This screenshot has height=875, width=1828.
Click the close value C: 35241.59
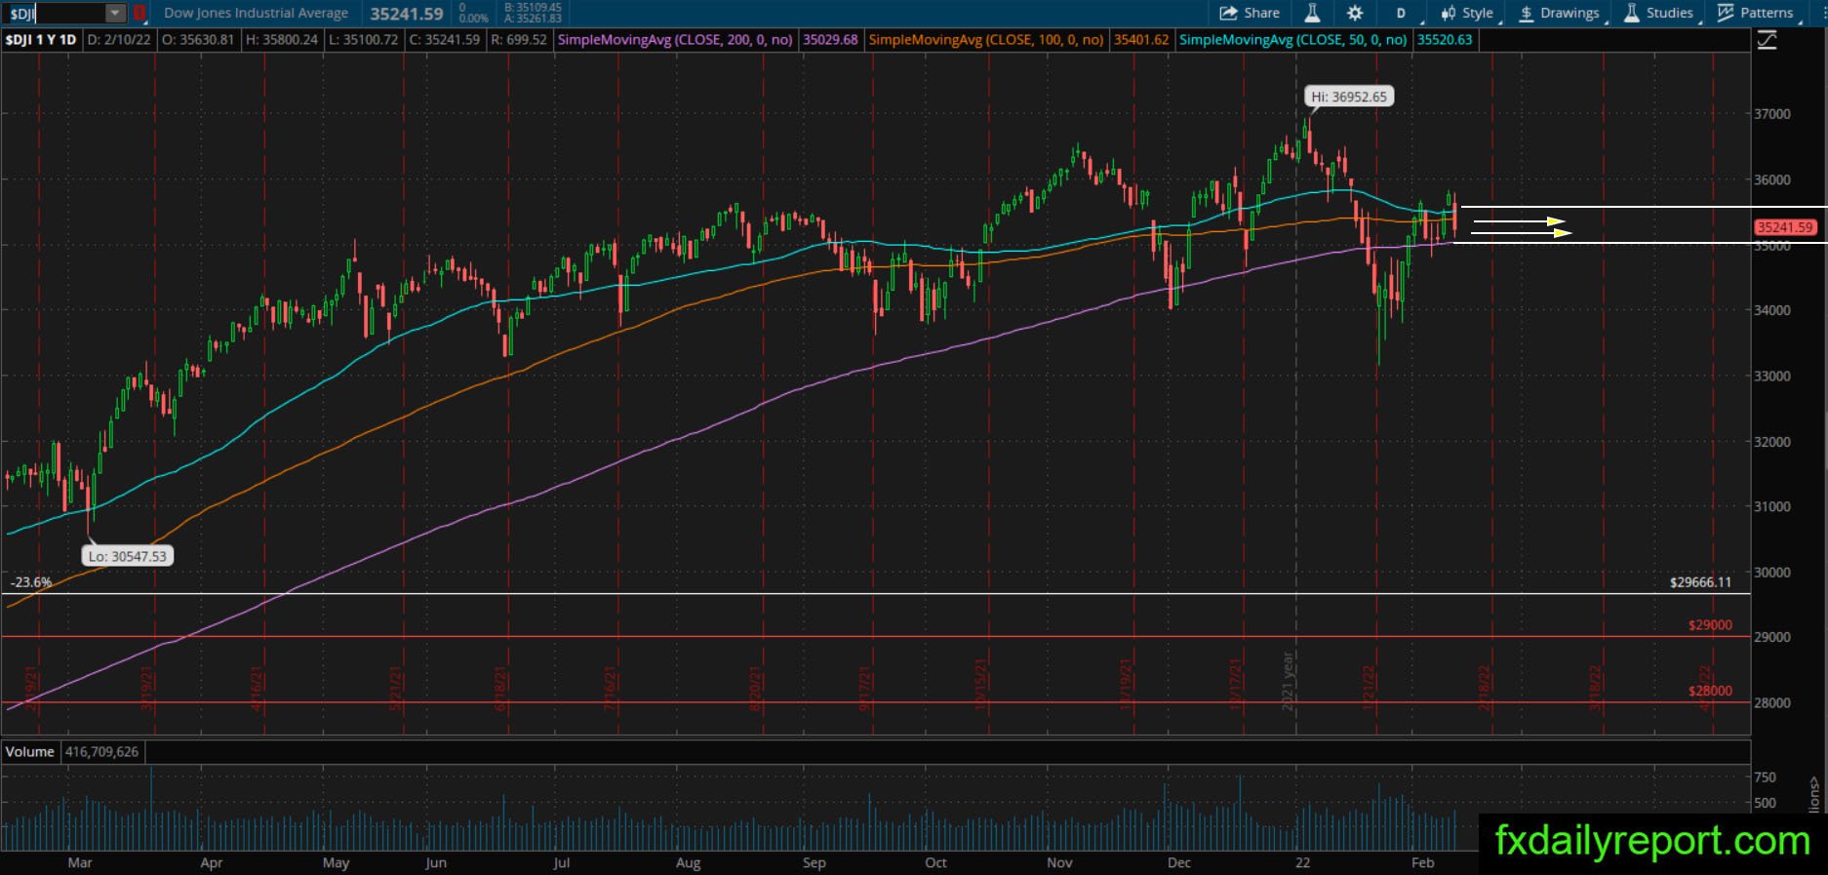444,40
